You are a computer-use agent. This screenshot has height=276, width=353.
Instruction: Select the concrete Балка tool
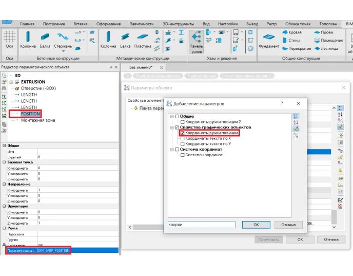tap(45, 40)
